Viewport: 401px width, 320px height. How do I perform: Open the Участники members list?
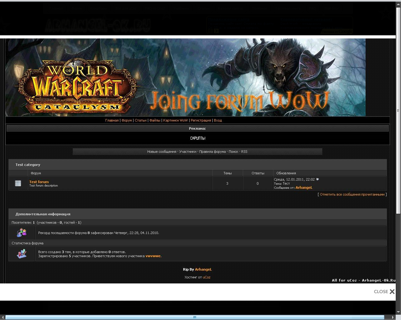[188, 152]
